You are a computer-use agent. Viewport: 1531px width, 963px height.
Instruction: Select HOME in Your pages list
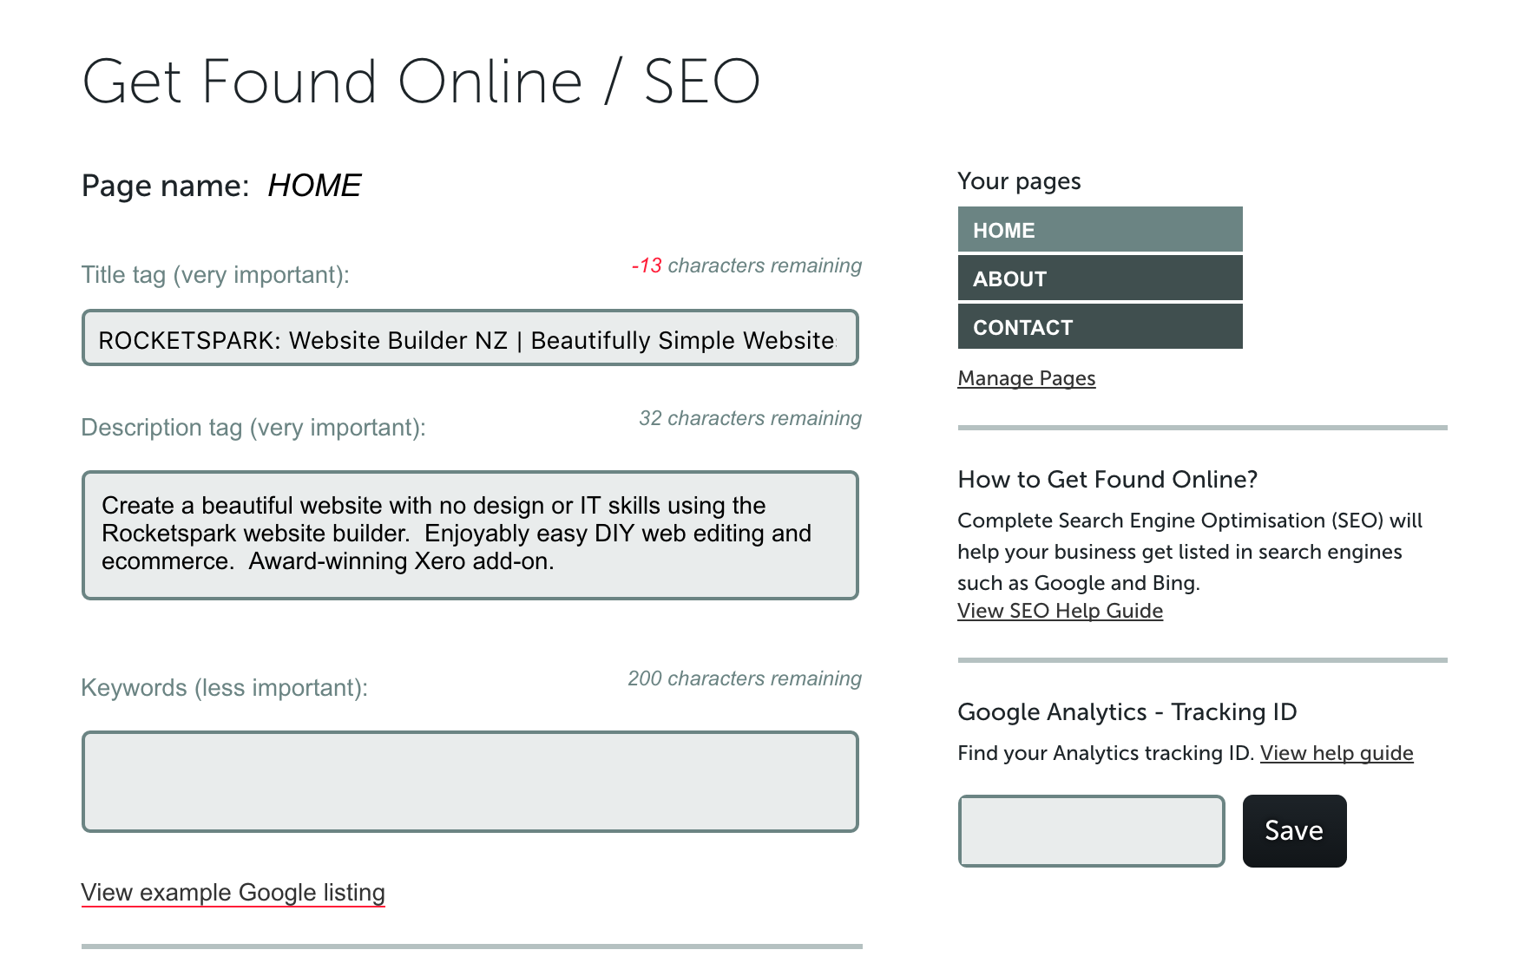[1100, 230]
